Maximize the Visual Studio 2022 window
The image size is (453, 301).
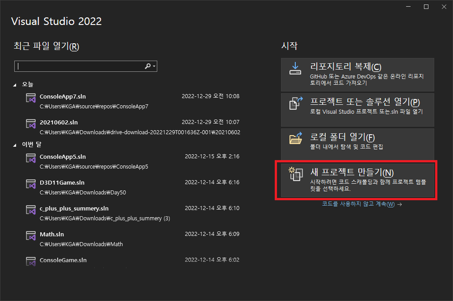(426, 7)
